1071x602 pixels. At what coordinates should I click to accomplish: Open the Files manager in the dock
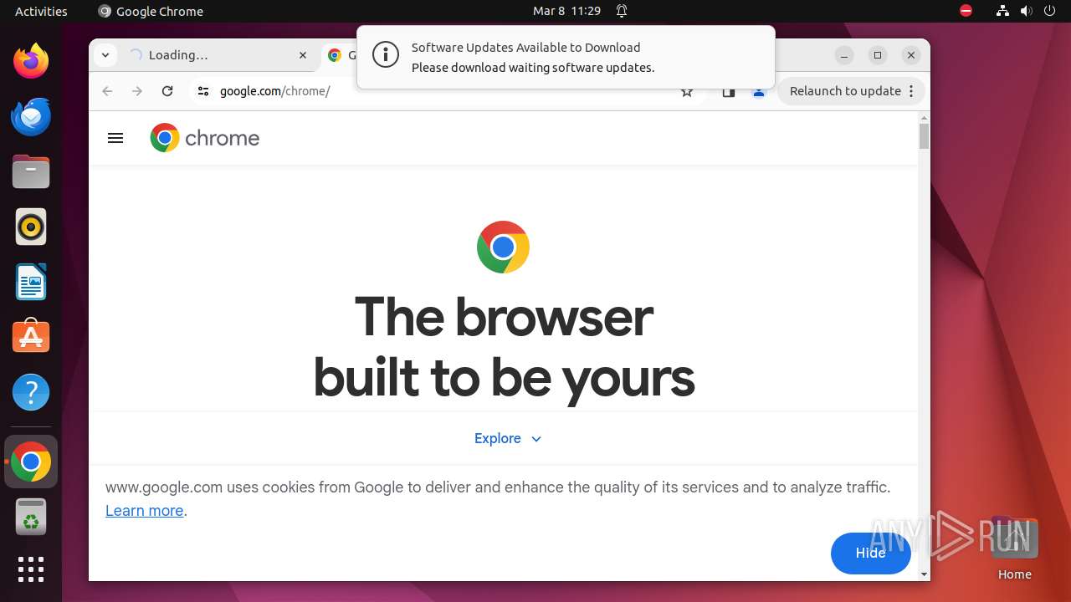[x=31, y=171]
